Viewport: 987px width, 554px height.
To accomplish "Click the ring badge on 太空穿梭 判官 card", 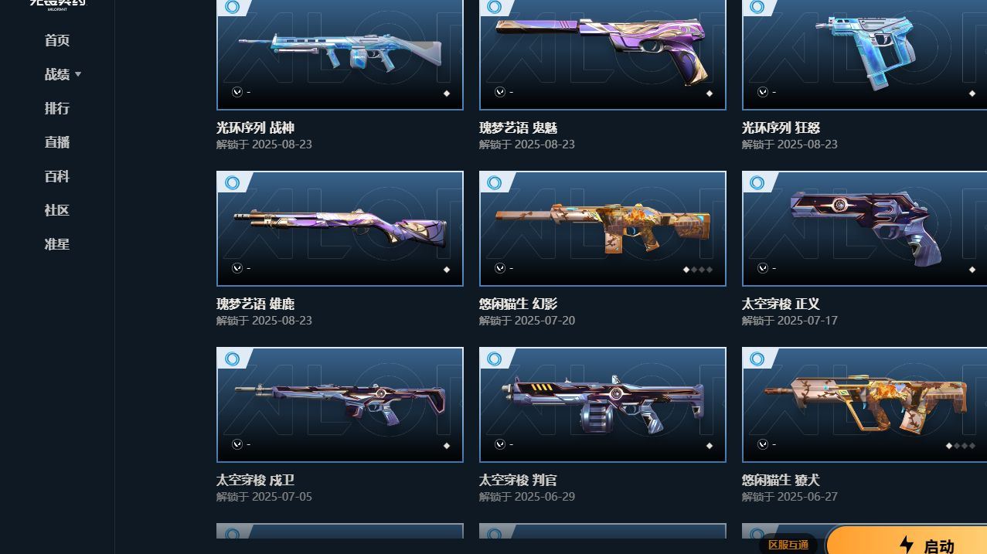I will 495,359.
